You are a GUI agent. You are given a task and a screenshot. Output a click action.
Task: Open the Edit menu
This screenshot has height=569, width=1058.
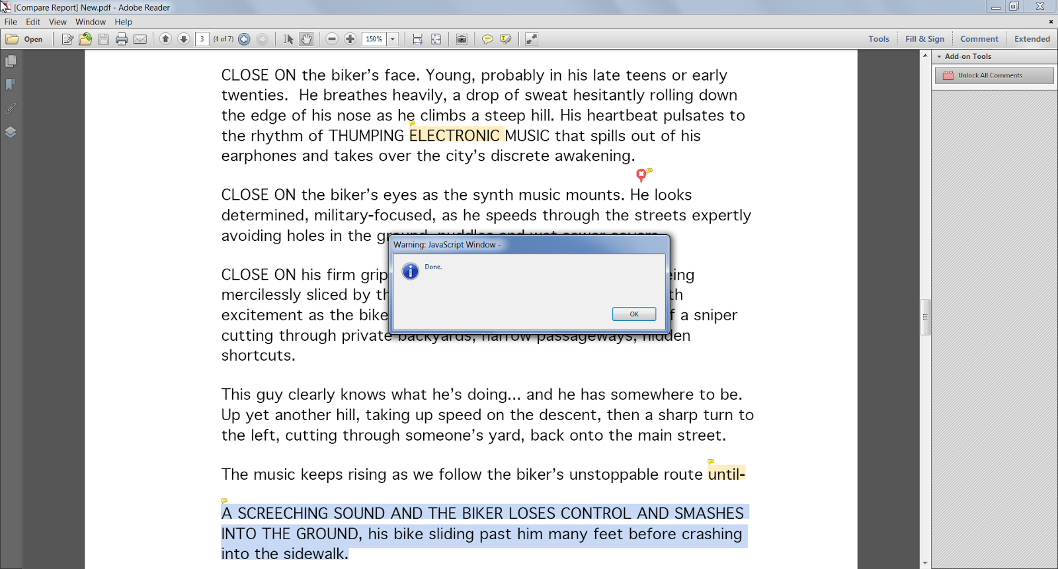33,22
